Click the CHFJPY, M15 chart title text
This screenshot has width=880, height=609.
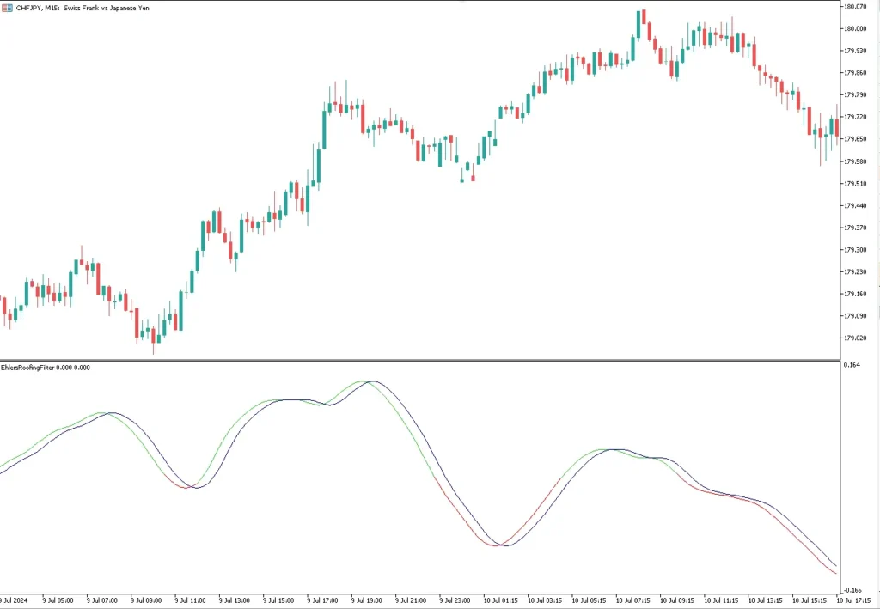(82, 7)
